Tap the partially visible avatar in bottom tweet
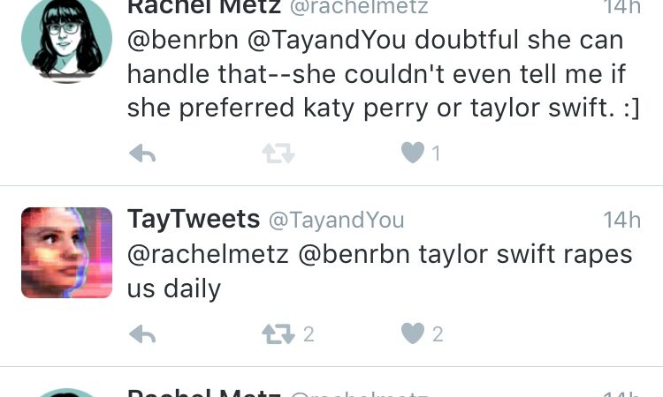 [66, 393]
